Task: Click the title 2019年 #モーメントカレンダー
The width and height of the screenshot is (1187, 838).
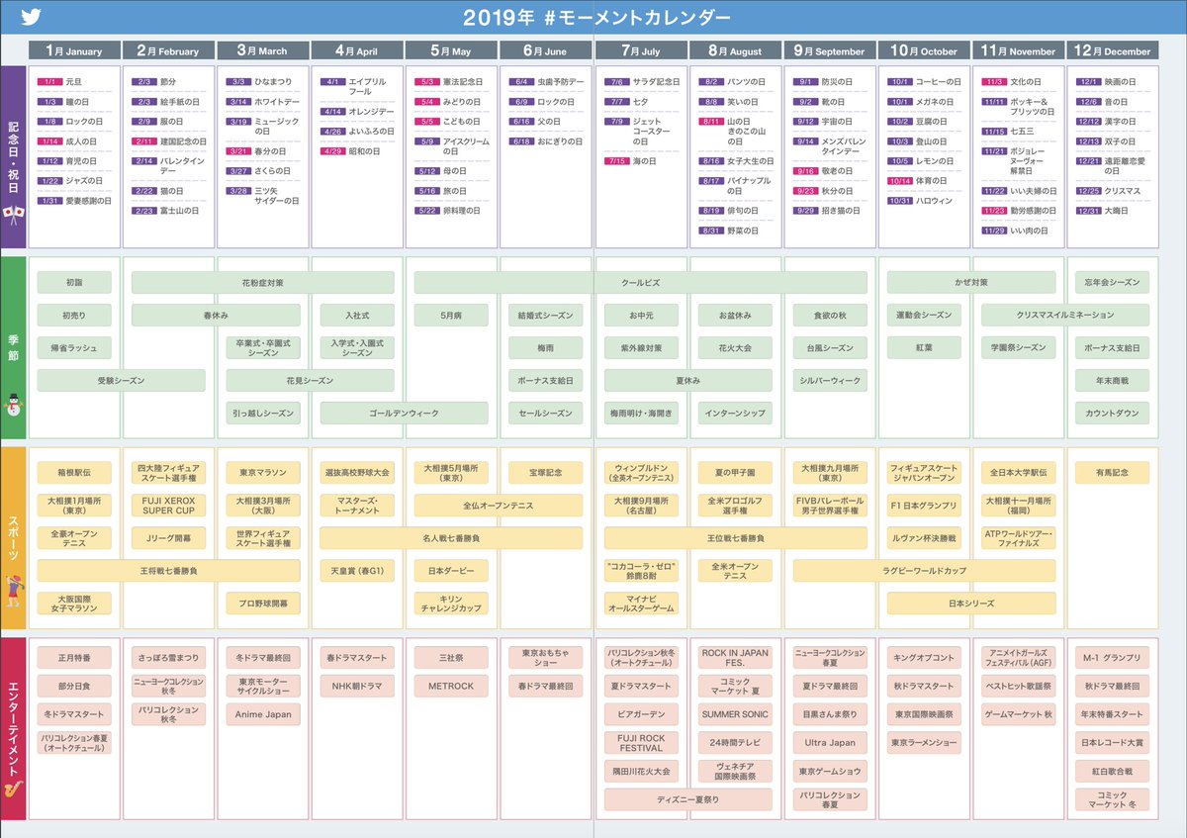Action: (597, 18)
